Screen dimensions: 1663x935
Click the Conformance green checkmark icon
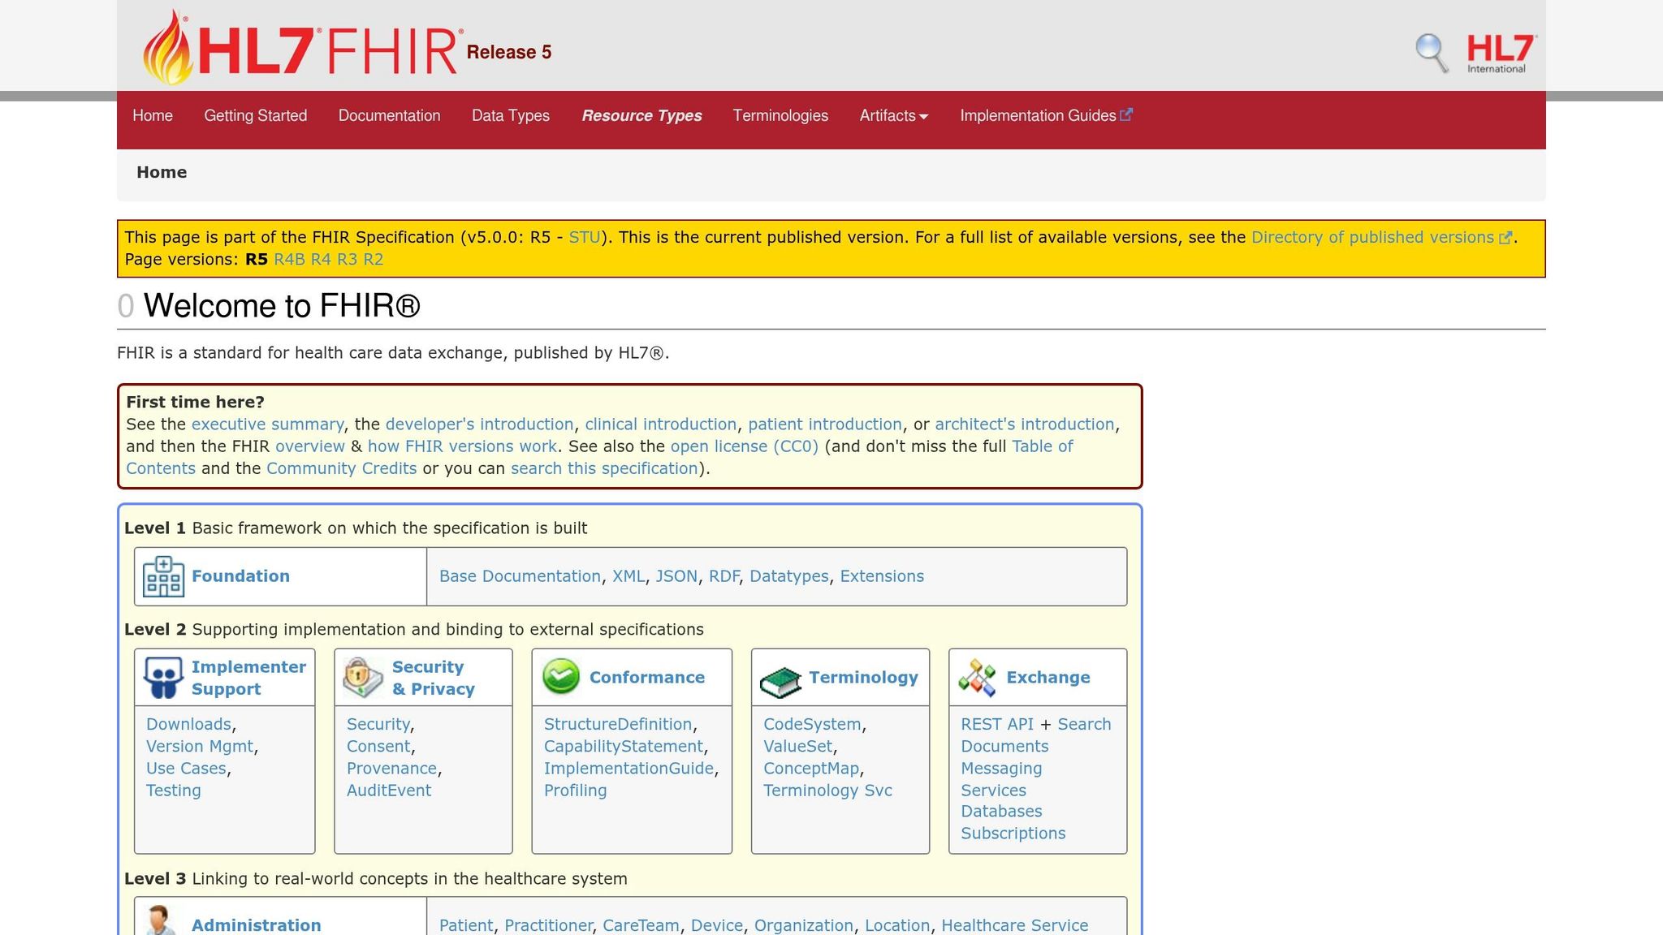coord(559,676)
